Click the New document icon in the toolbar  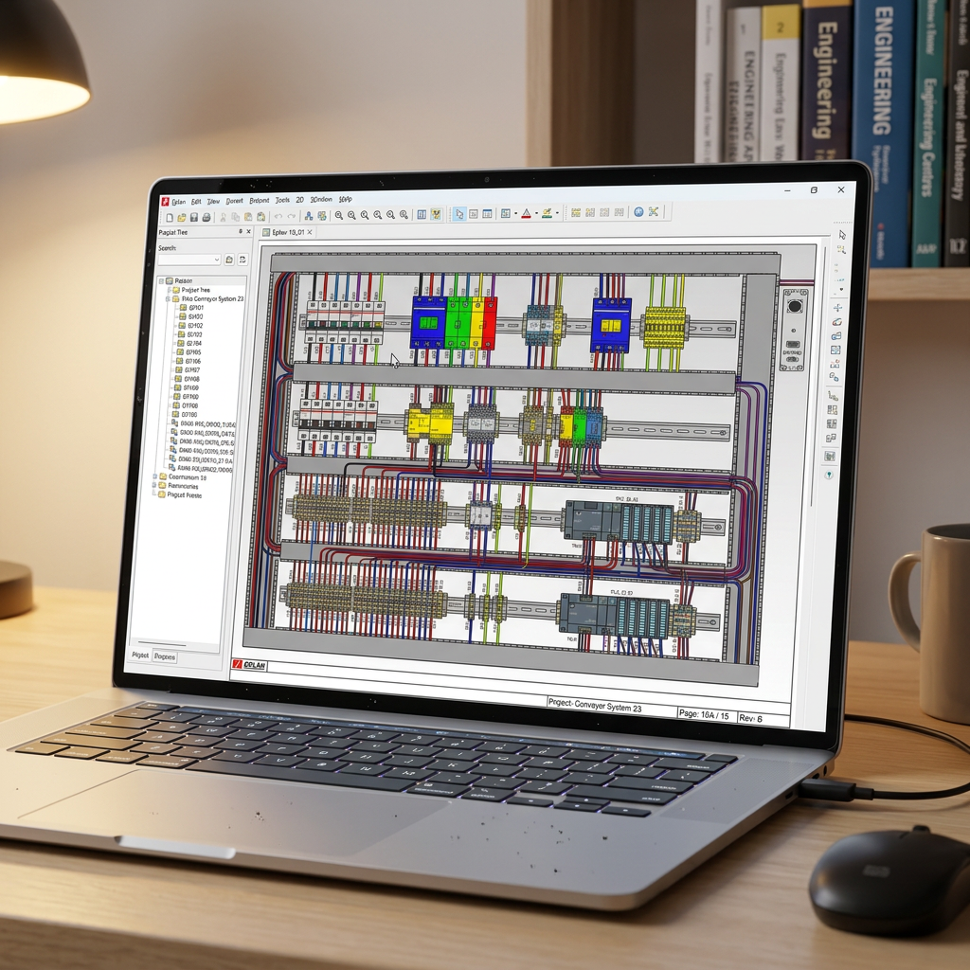coord(170,217)
